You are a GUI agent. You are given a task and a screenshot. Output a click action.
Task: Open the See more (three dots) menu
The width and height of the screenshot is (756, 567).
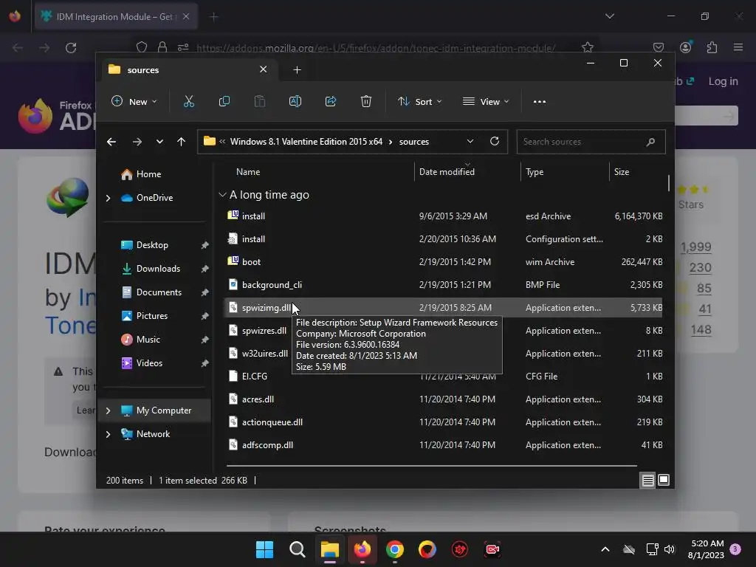pyautogui.click(x=540, y=102)
